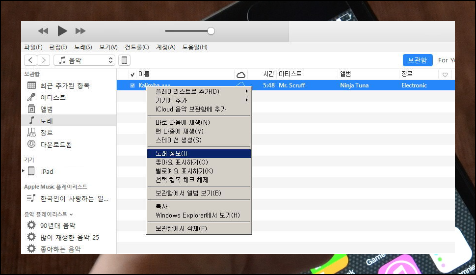The height and width of the screenshot is (275, 476).
Task: Sort by the 시간 column header
Action: [x=268, y=74]
